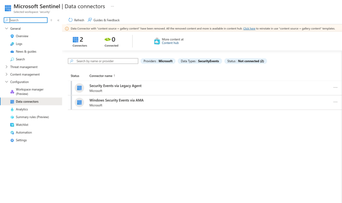The height and width of the screenshot is (203, 342).
Task: Select Security Events via Legacy Agent row
Action: coord(205,88)
